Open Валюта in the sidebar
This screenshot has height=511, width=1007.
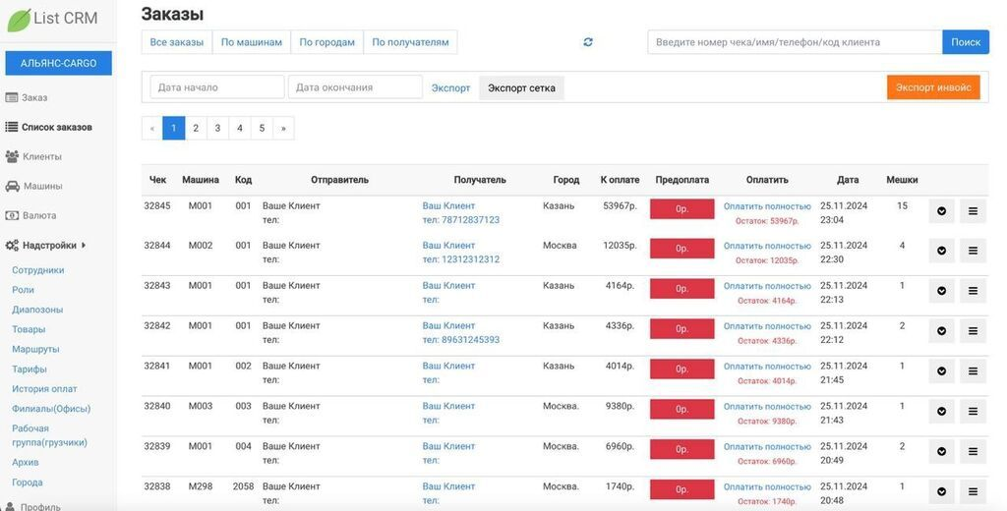tap(39, 215)
